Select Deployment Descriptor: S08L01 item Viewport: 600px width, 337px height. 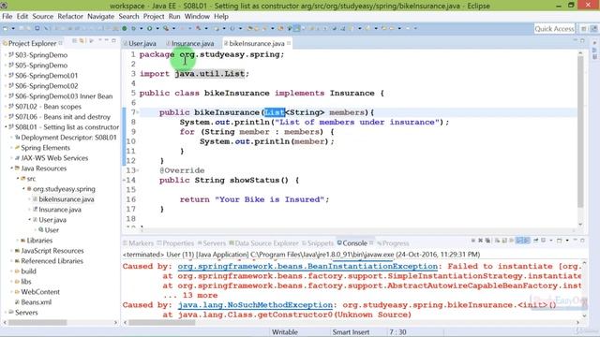pos(68,138)
